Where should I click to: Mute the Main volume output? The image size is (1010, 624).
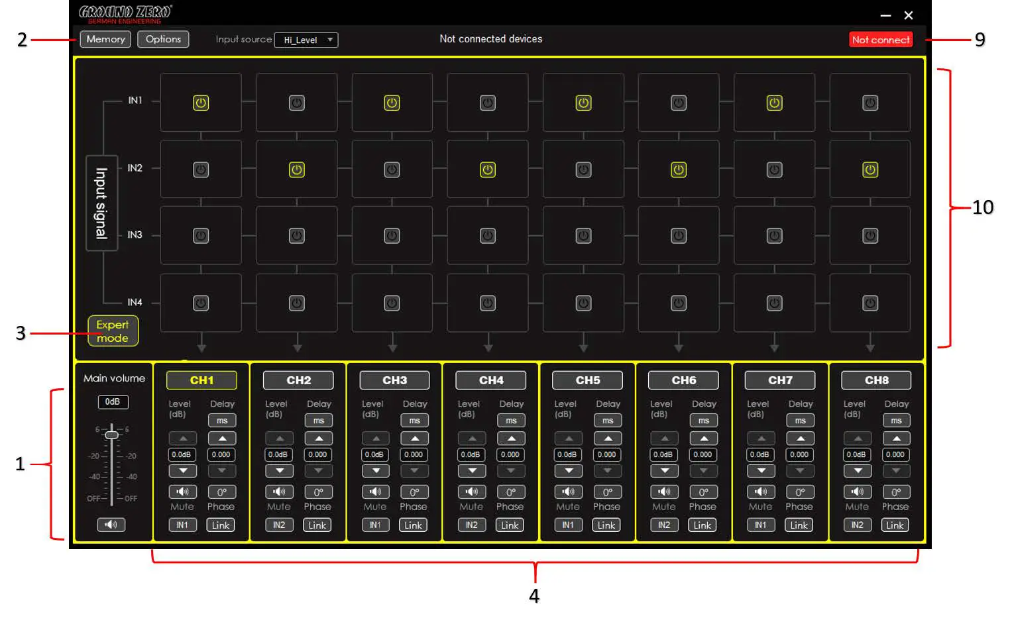coord(111,525)
